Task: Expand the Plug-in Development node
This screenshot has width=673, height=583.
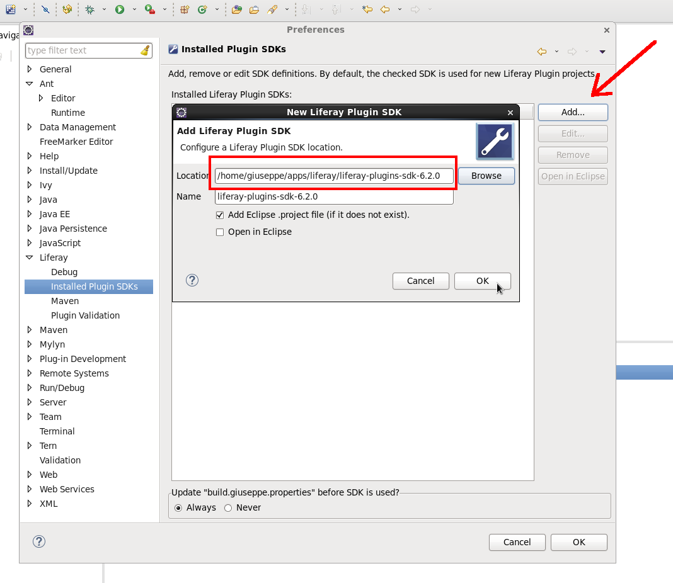Action: point(29,359)
